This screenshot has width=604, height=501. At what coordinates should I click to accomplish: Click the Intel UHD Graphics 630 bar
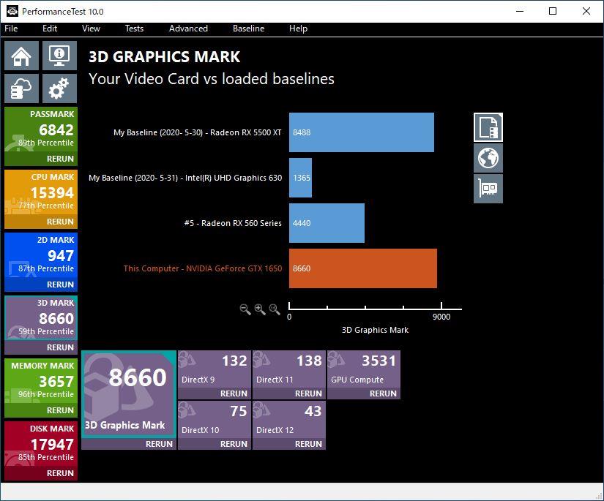[x=300, y=178]
